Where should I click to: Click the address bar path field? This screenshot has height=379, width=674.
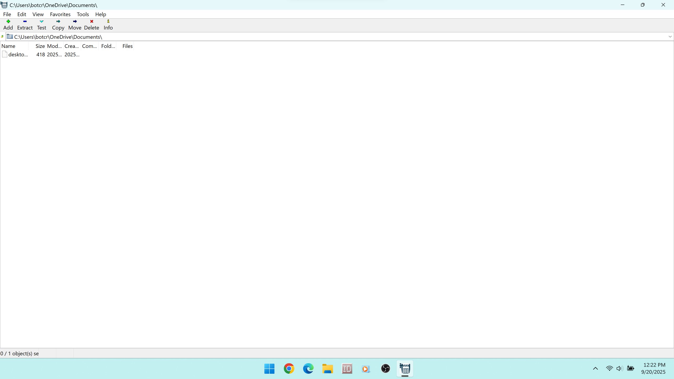[x=316, y=37]
